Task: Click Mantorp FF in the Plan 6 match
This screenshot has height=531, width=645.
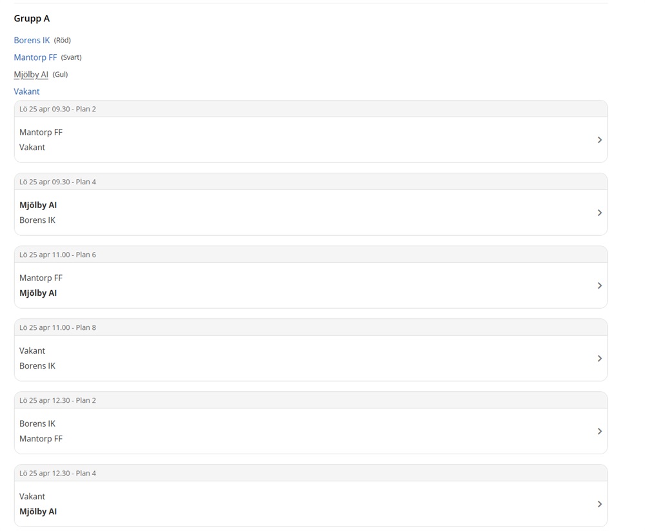Action: coord(41,278)
